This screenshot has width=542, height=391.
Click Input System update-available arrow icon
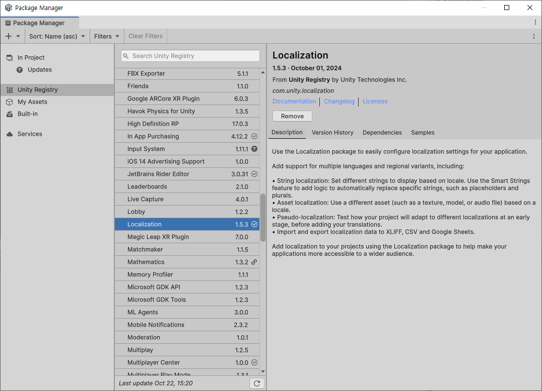click(254, 149)
